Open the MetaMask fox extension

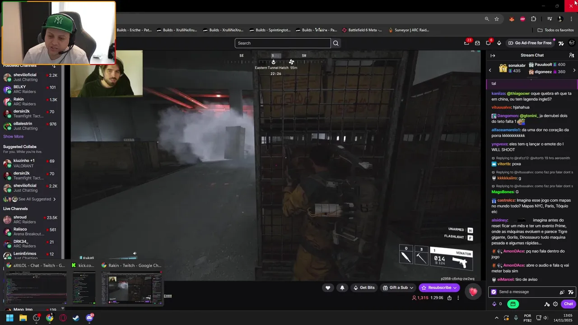coord(512,19)
